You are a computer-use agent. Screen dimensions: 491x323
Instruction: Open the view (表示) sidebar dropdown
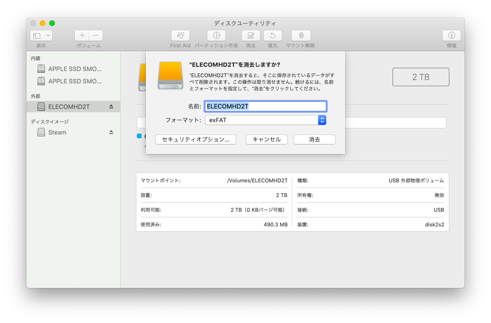click(x=41, y=36)
